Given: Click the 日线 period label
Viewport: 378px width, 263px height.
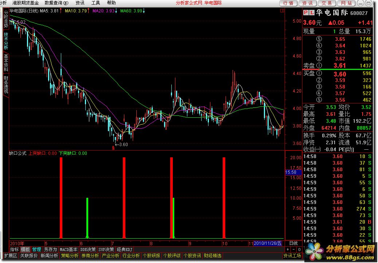Looking at the screenshot, I should click(293, 243).
